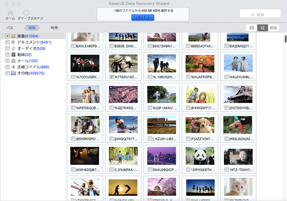The image size is (287, 201).
Task: Click the Others (その他) folder icon
Action: (14, 73)
